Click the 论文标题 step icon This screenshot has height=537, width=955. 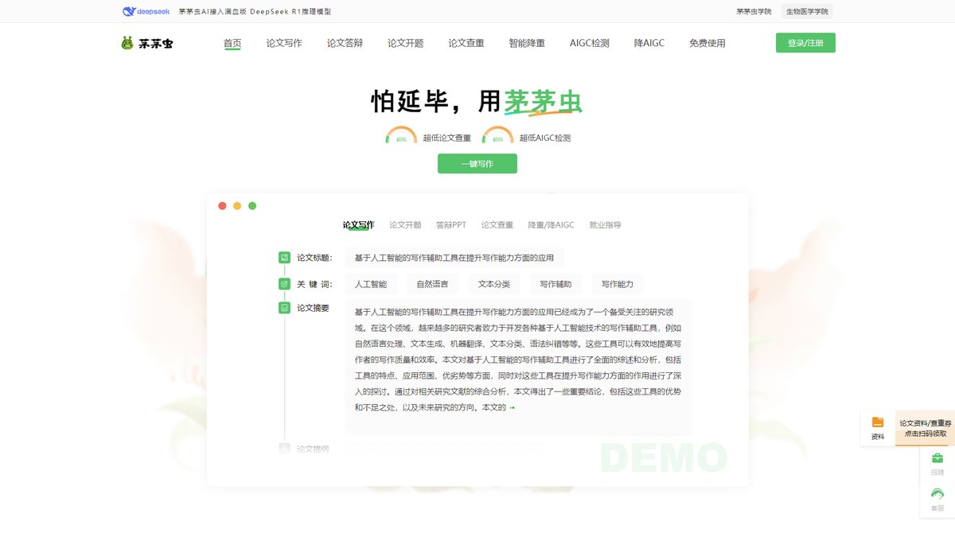coord(284,258)
